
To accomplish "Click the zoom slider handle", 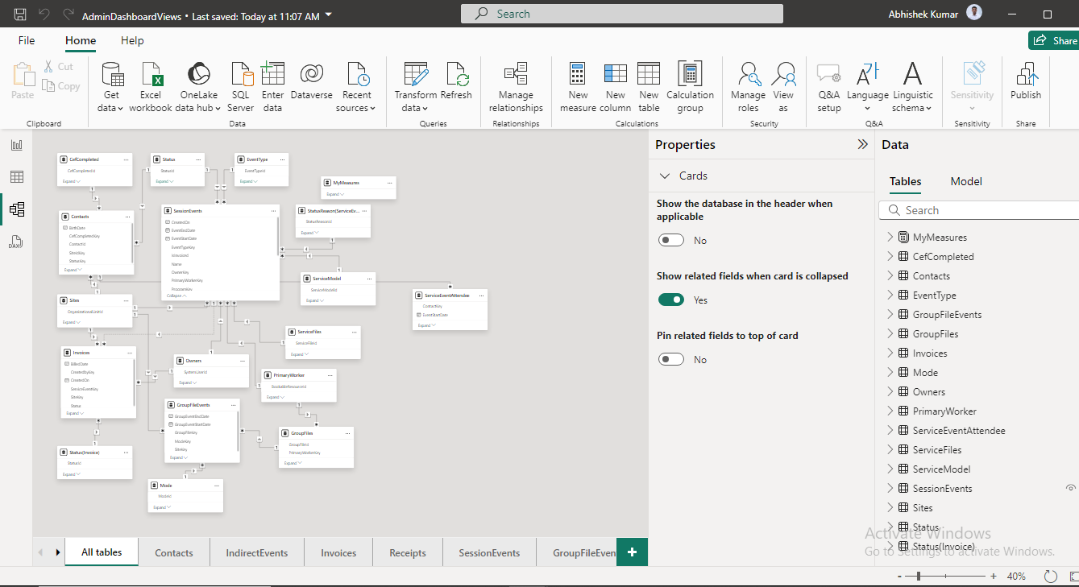I will [x=919, y=577].
